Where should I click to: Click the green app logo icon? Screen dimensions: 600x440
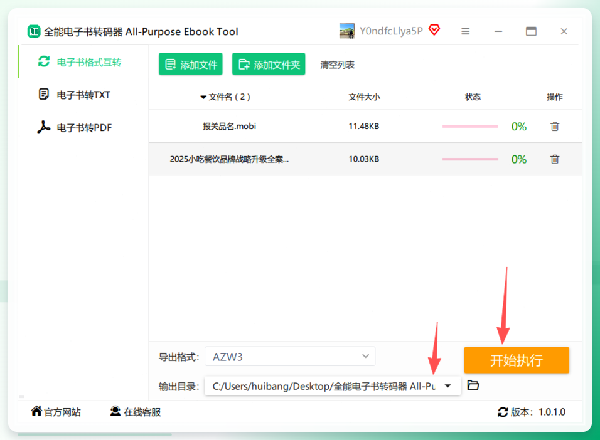pos(34,31)
